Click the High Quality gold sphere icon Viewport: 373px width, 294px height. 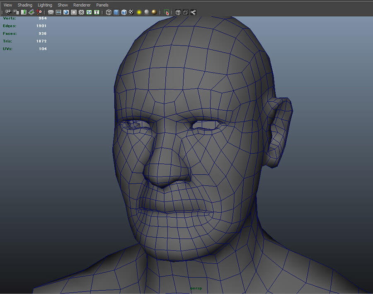[155, 12]
